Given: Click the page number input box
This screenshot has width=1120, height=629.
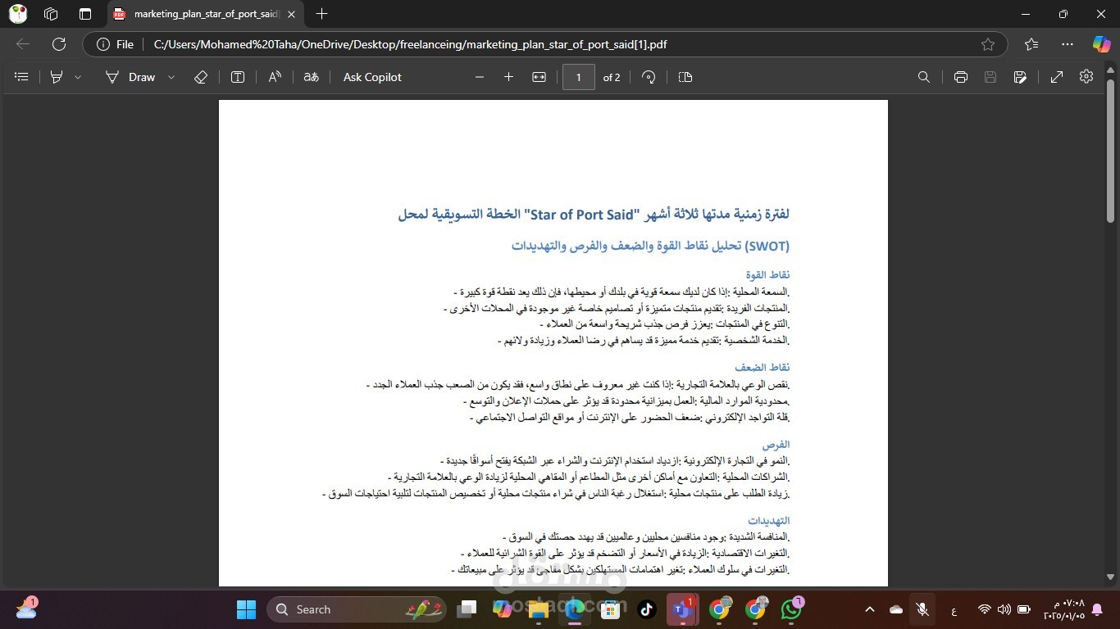Looking at the screenshot, I should pyautogui.click(x=579, y=77).
